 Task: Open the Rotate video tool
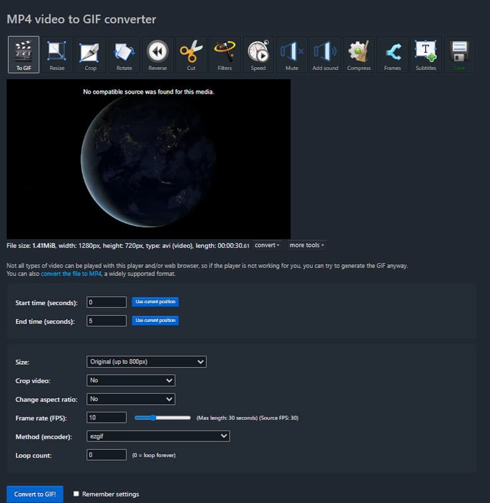coord(124,54)
